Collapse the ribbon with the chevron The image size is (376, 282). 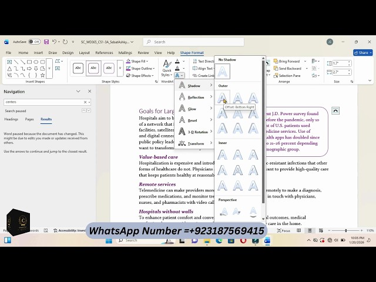370,81
